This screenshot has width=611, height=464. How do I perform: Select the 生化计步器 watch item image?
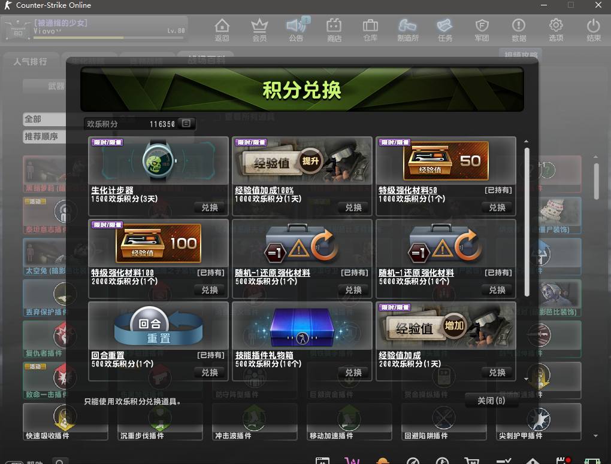(159, 161)
